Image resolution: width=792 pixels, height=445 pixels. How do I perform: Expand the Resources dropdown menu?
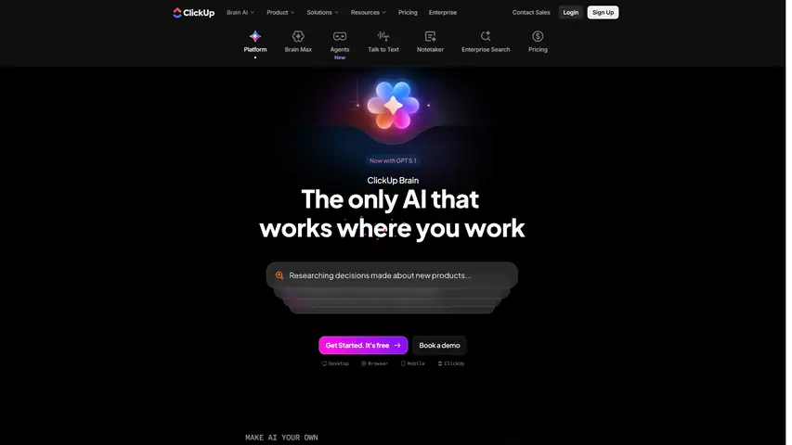tap(369, 13)
